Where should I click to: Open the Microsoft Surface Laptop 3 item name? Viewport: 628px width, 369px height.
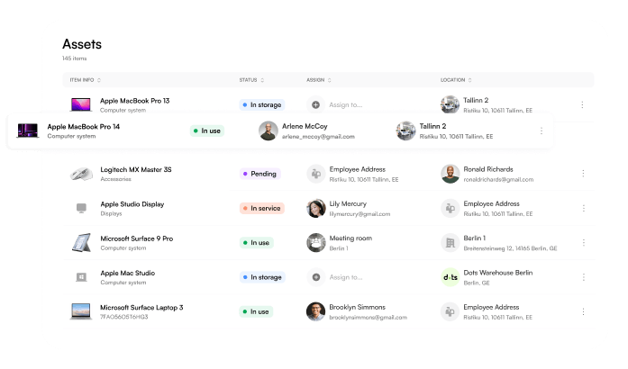(x=141, y=308)
